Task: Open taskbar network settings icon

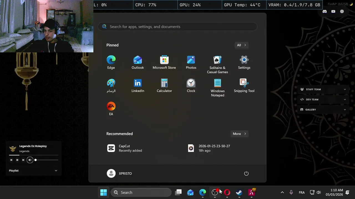Action: 312,192
